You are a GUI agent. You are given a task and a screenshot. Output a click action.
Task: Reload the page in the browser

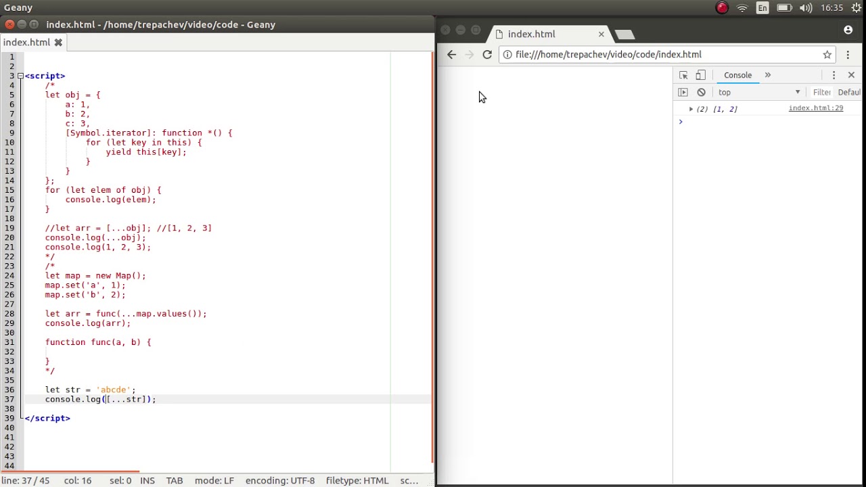487,55
